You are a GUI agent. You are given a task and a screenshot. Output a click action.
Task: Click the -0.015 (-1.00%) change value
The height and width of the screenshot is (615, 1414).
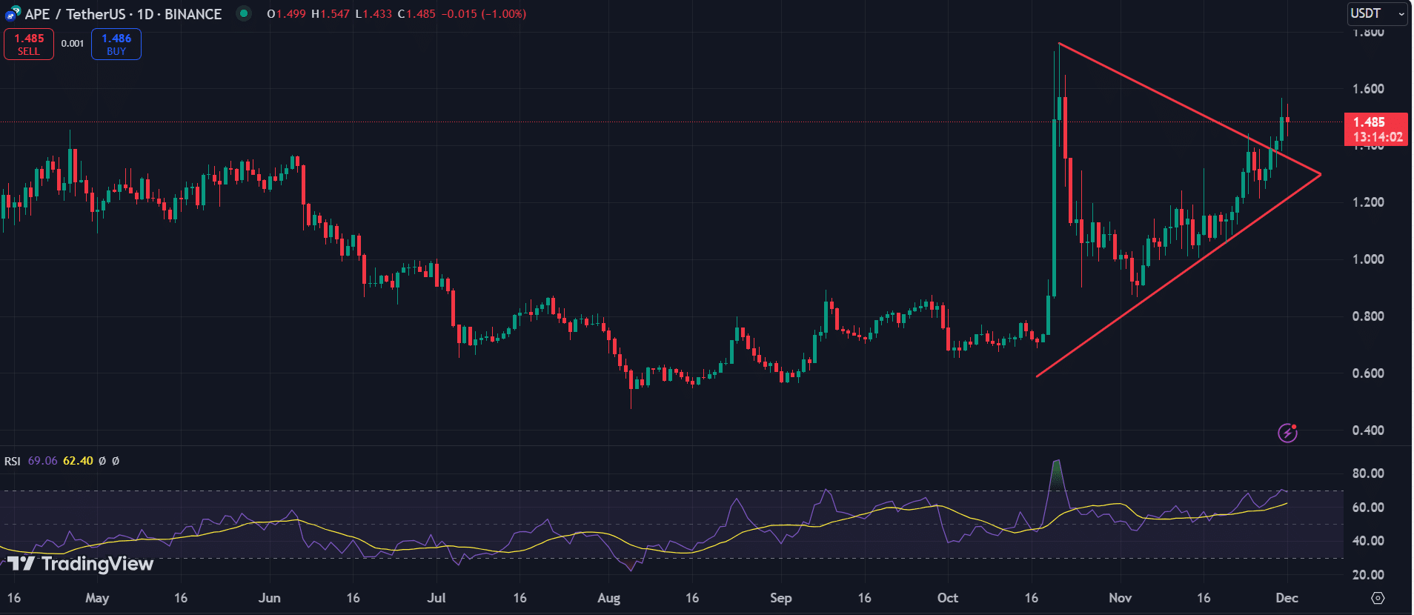tap(484, 14)
